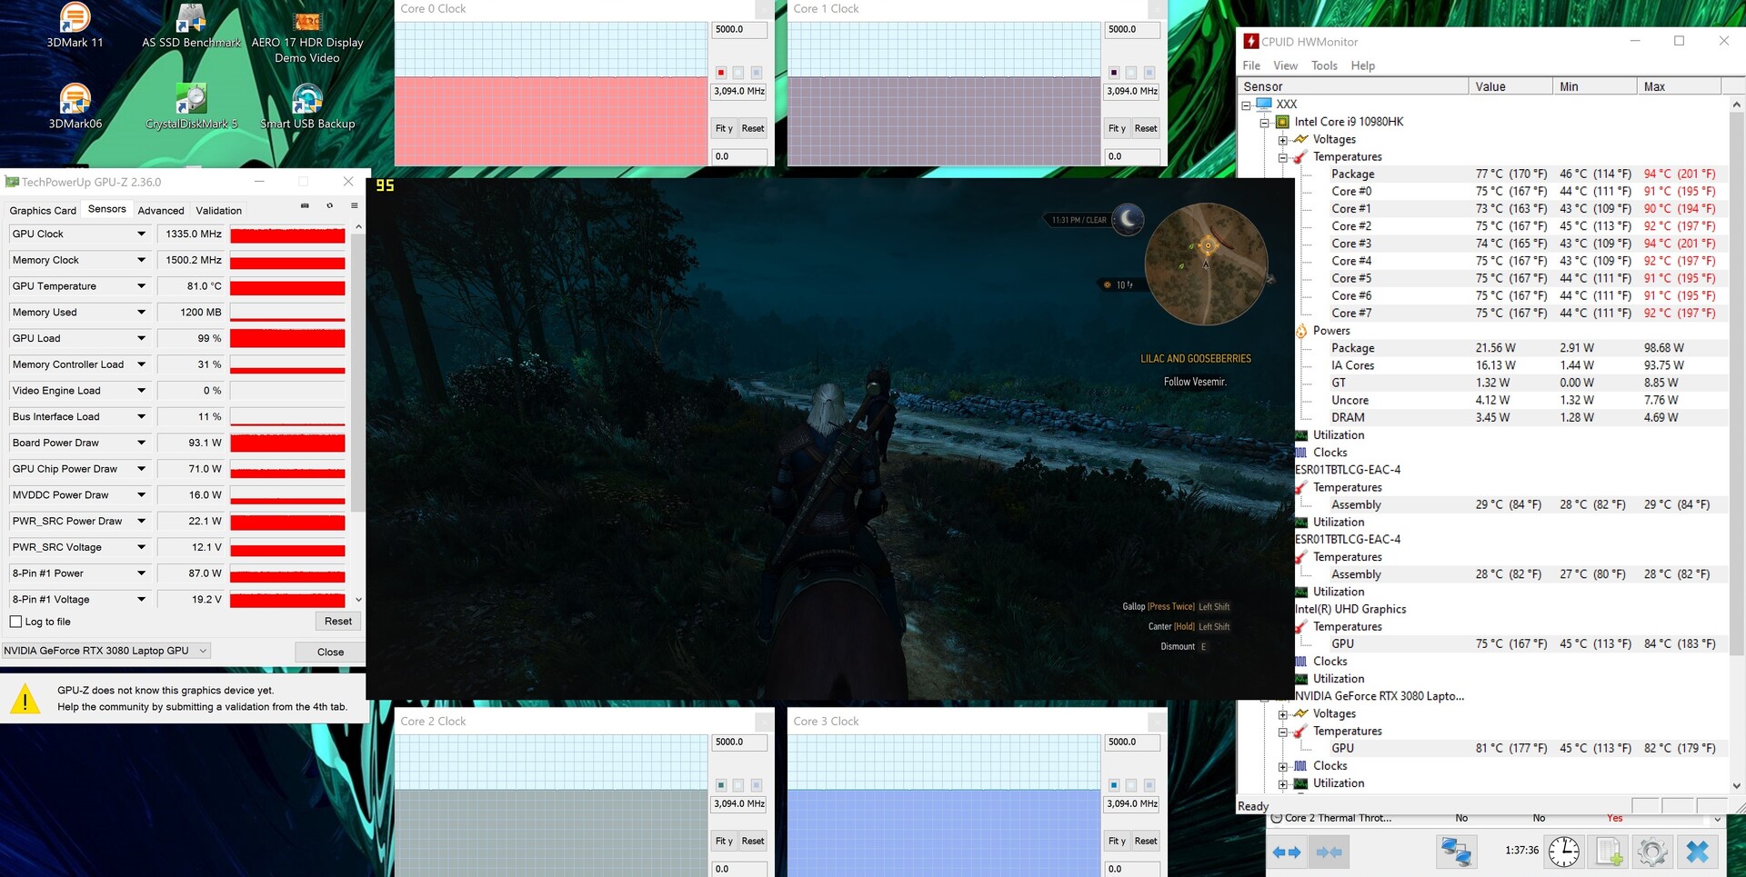Screen dimensions: 1746x877
Task: Open the File menu in HWMonitor
Action: (1251, 65)
